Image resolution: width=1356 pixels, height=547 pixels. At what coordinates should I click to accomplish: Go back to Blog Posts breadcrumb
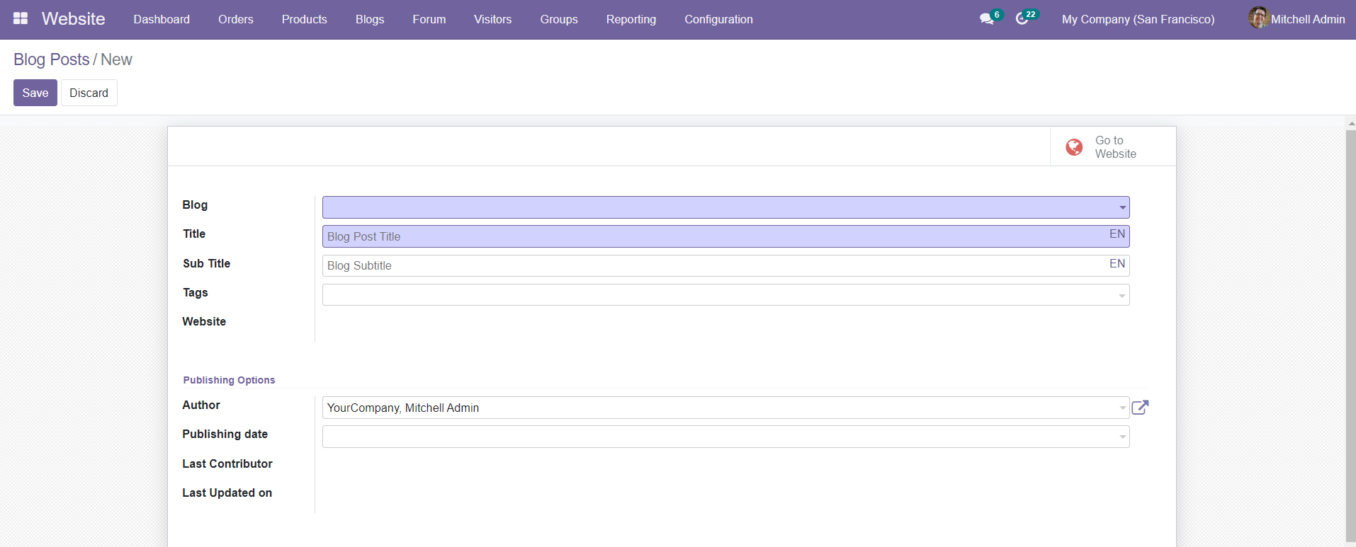[x=52, y=59]
